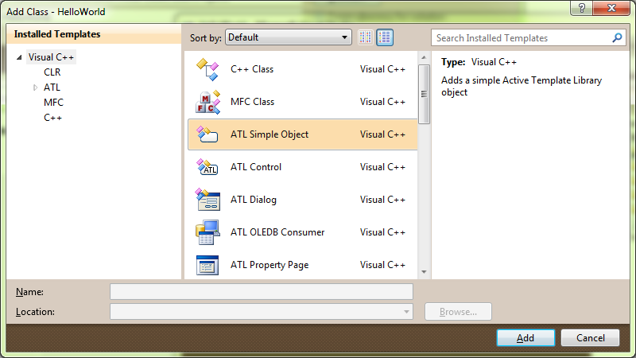
Task: Click the Browse... button
Action: (x=458, y=312)
